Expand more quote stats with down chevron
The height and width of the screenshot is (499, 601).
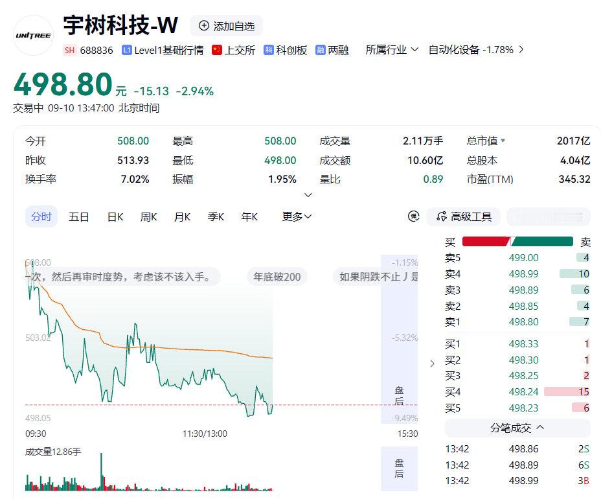308,195
